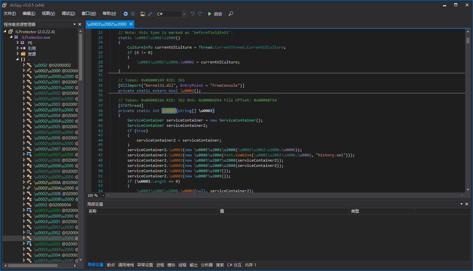Viewport: 473px width, 271px height.
Task: Click the Navigate Forward arrow icon
Action: click(133, 14)
